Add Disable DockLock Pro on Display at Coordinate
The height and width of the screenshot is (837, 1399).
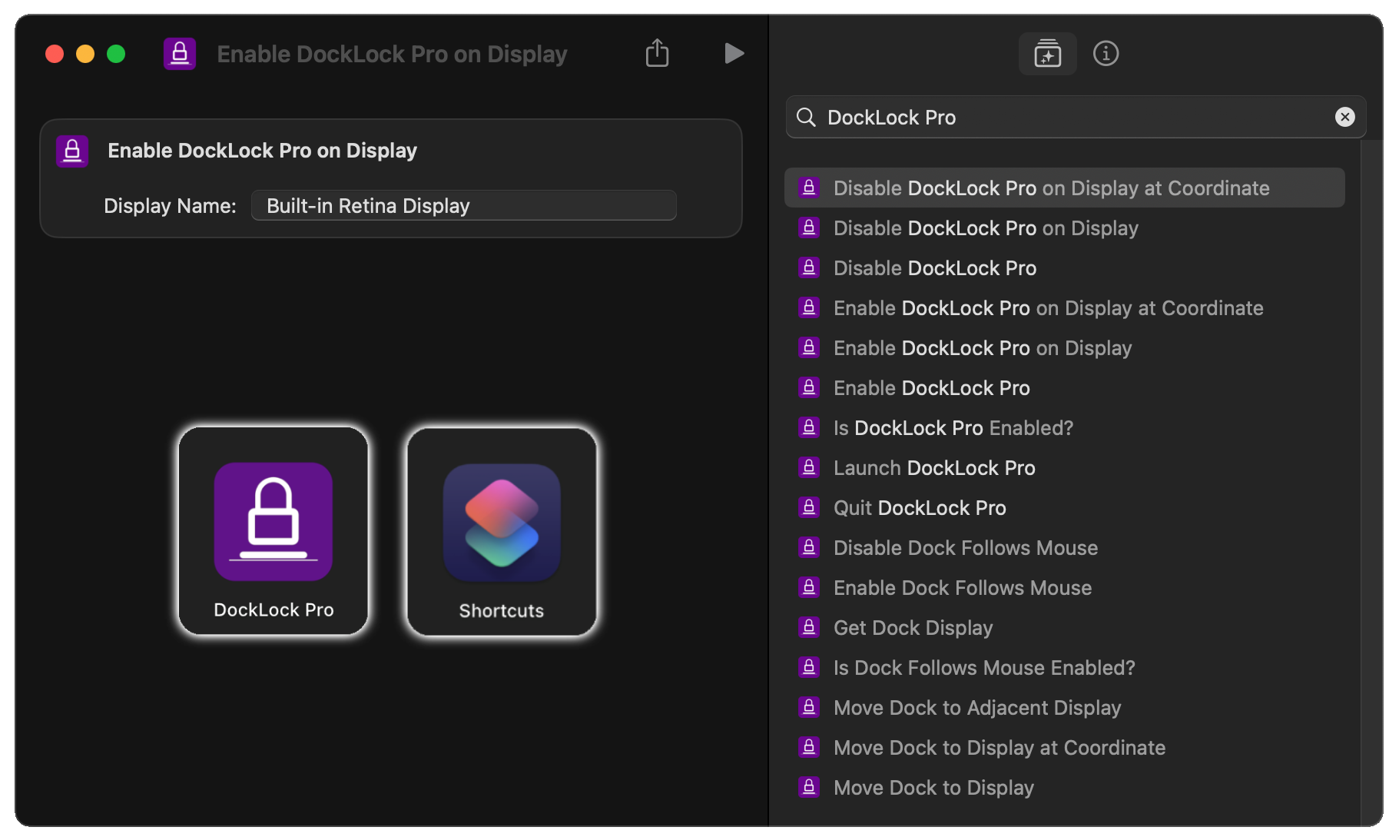1064,188
